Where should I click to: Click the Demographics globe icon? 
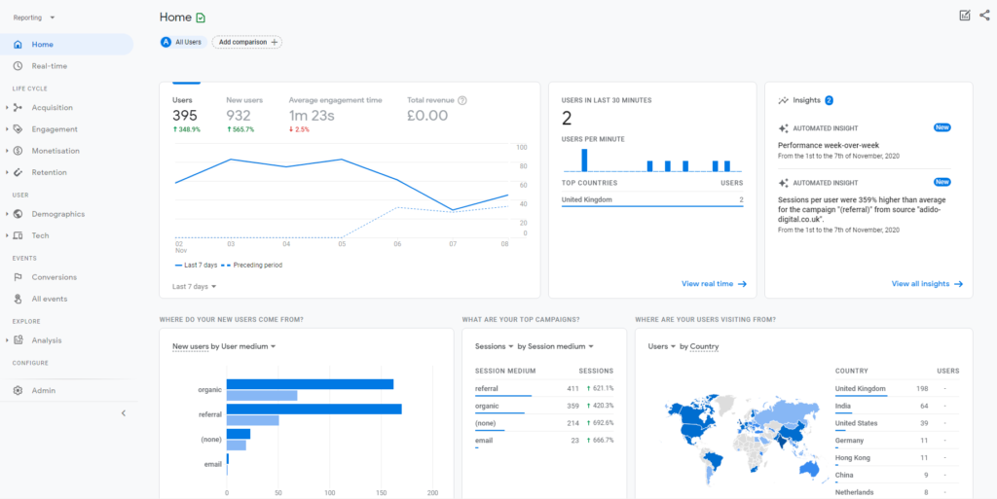click(18, 214)
